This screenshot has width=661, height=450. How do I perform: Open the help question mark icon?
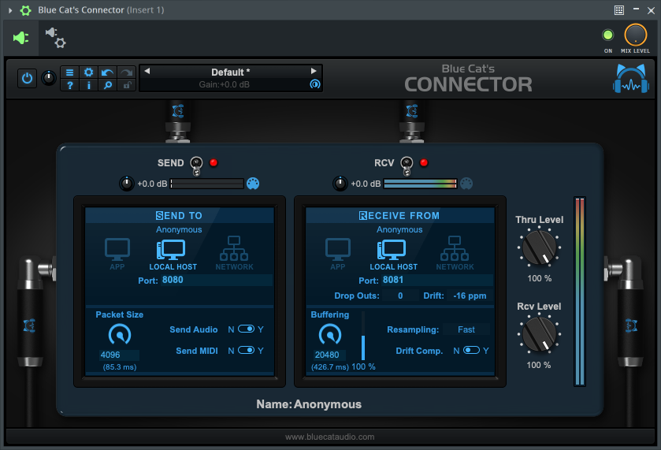click(69, 85)
